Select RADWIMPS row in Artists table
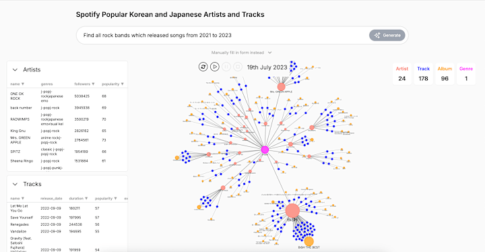Image resolution: width=485 pixels, height=252 pixels. (67, 119)
